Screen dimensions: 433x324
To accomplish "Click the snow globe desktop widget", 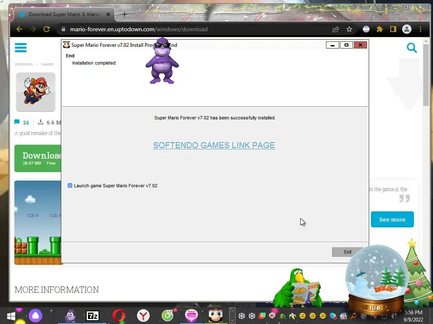I will 376,279.
